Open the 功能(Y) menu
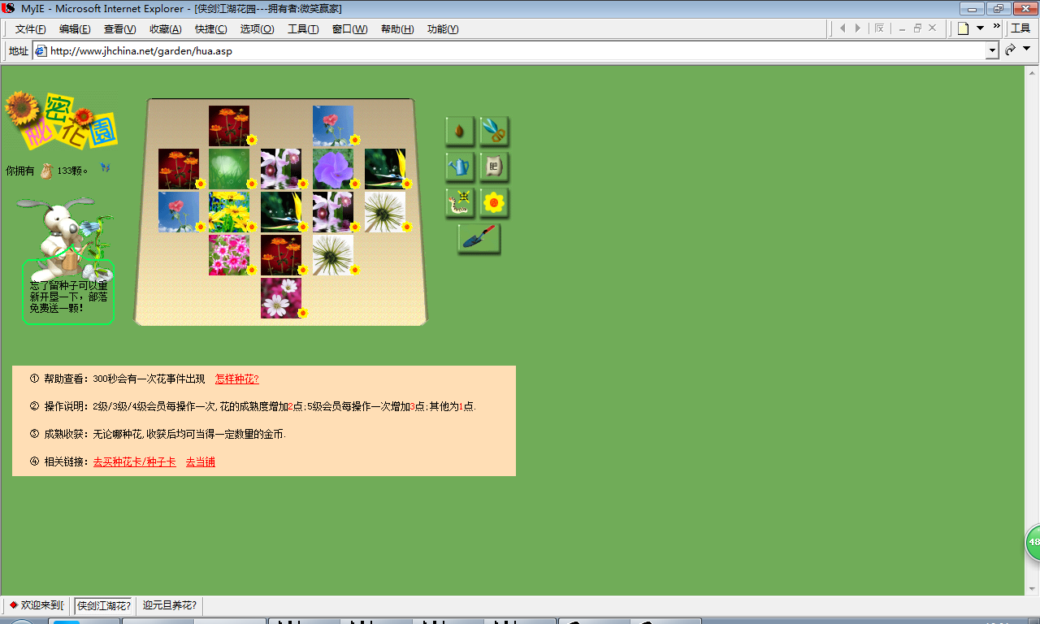Screen dimensions: 1040x624 tap(443, 29)
